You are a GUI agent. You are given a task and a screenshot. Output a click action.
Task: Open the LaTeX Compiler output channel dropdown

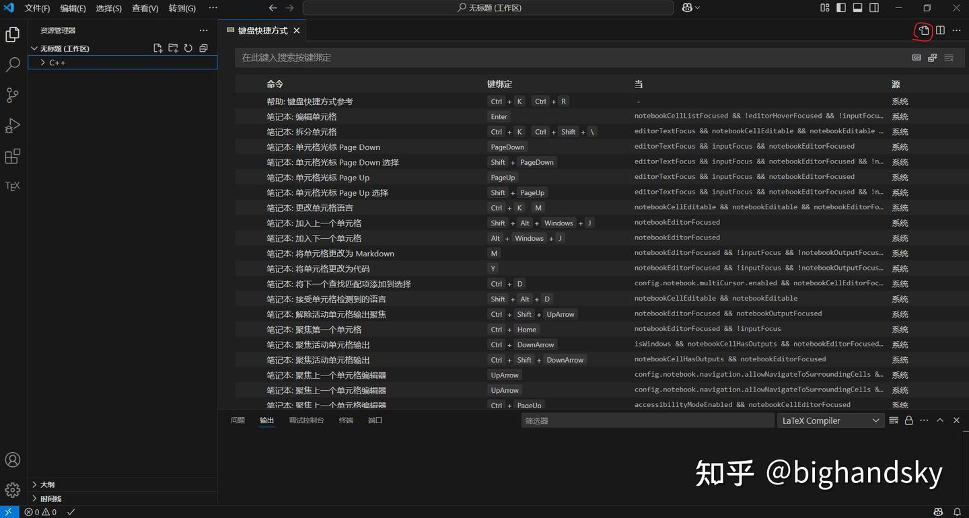pyautogui.click(x=830, y=420)
